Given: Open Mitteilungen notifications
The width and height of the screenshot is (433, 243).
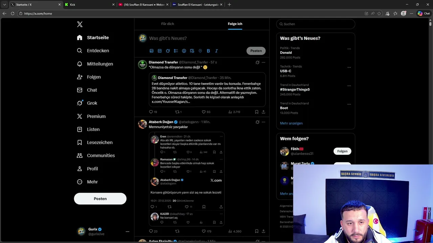Looking at the screenshot, I should pos(95,64).
